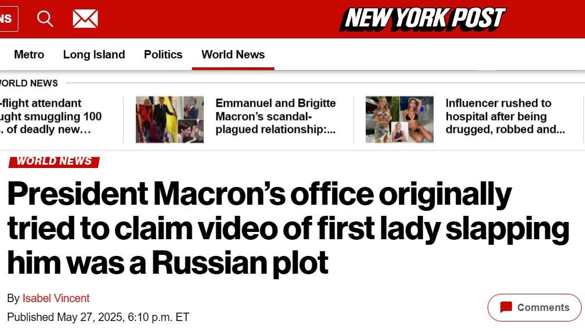
Task: Read Influencer rushed to hospital article
Action: (x=504, y=116)
